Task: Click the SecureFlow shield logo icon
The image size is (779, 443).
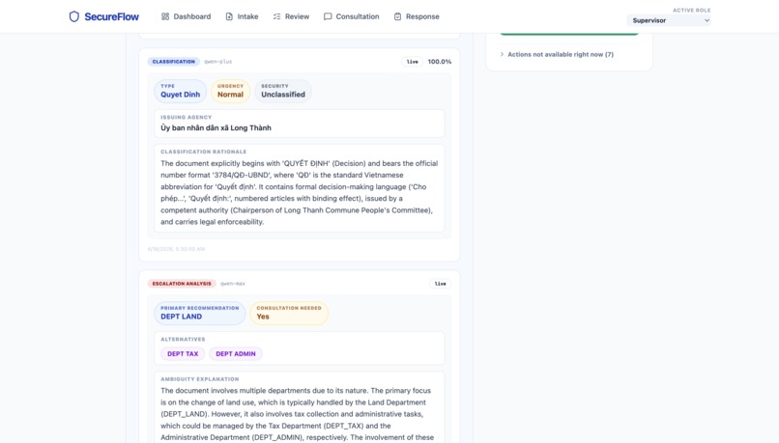Action: pos(74,16)
